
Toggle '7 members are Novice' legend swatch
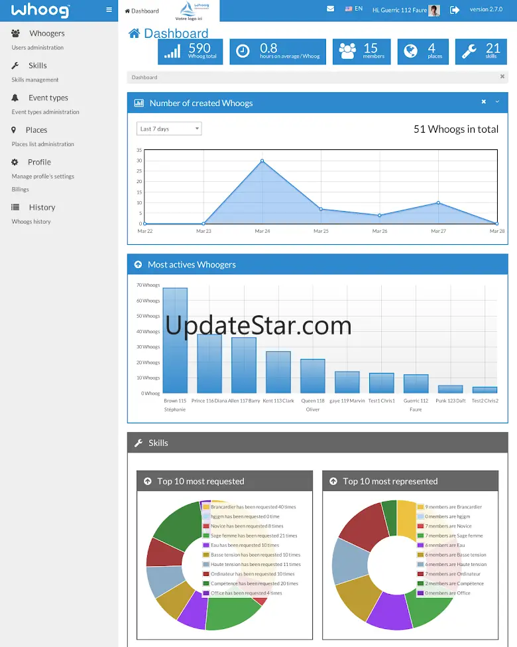point(420,526)
